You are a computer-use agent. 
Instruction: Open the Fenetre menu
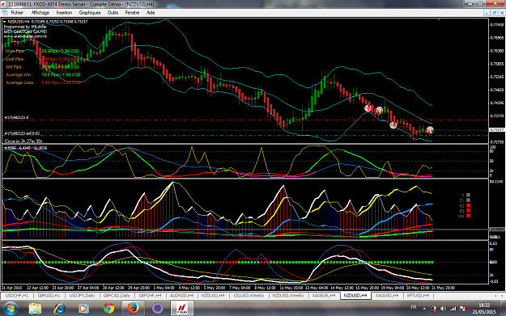(x=132, y=13)
